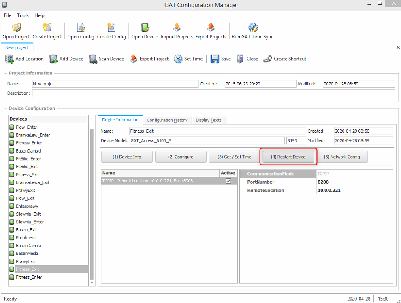Viewport: 401px width, 303px height.
Task: Start Scan Device from the project toolbar
Action: tap(93, 59)
